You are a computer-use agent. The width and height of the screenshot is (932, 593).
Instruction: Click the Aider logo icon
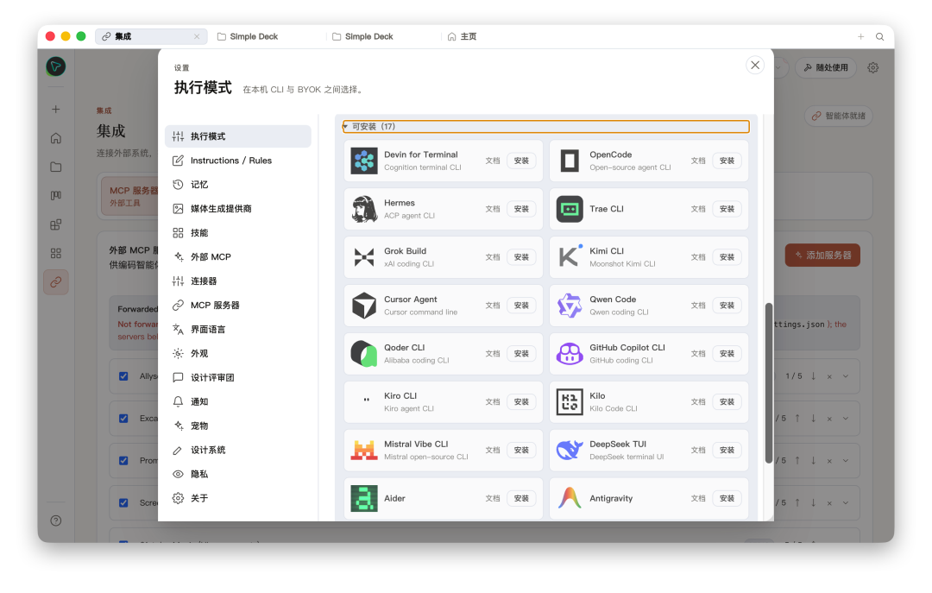pos(364,498)
